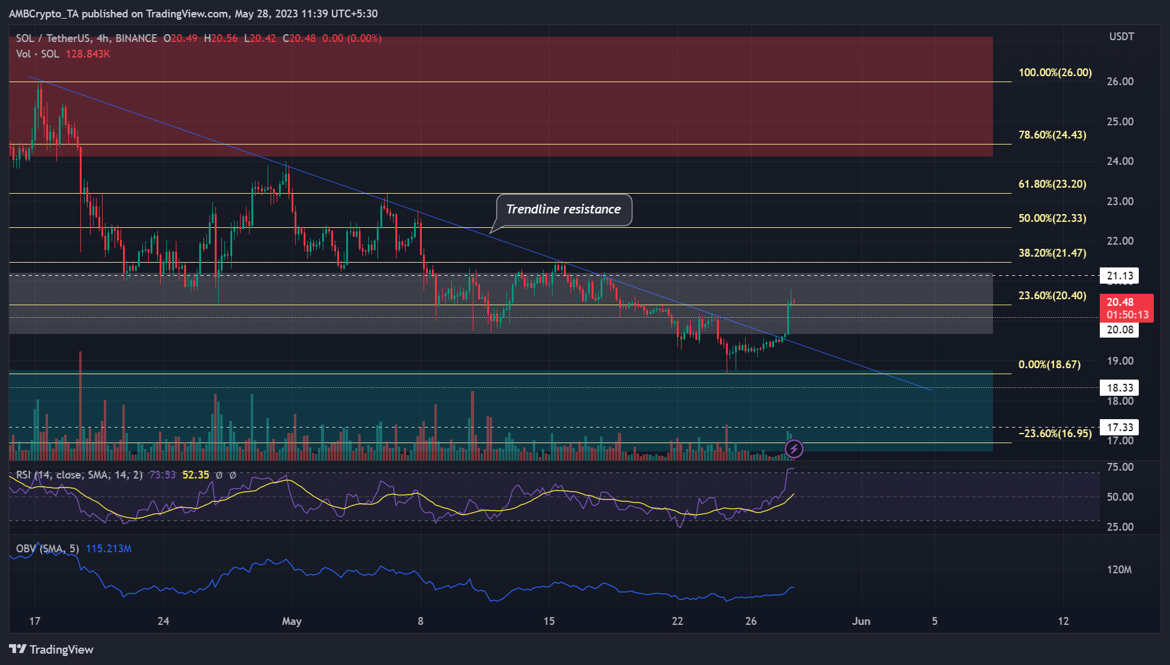The height and width of the screenshot is (665, 1170).
Task: Click the 20.08 price axis label
Action: click(x=1120, y=330)
